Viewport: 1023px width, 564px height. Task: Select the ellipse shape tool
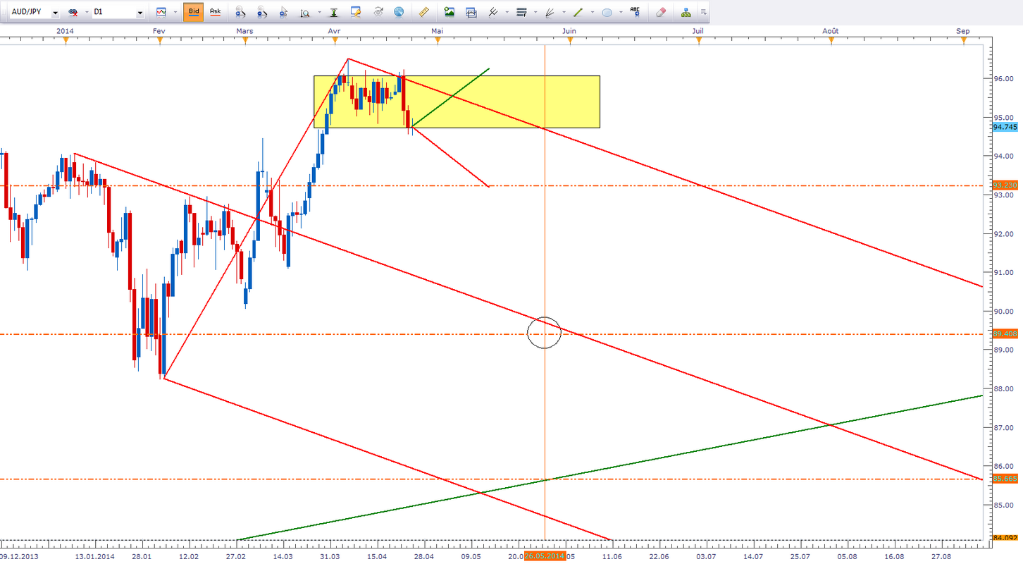pos(607,12)
